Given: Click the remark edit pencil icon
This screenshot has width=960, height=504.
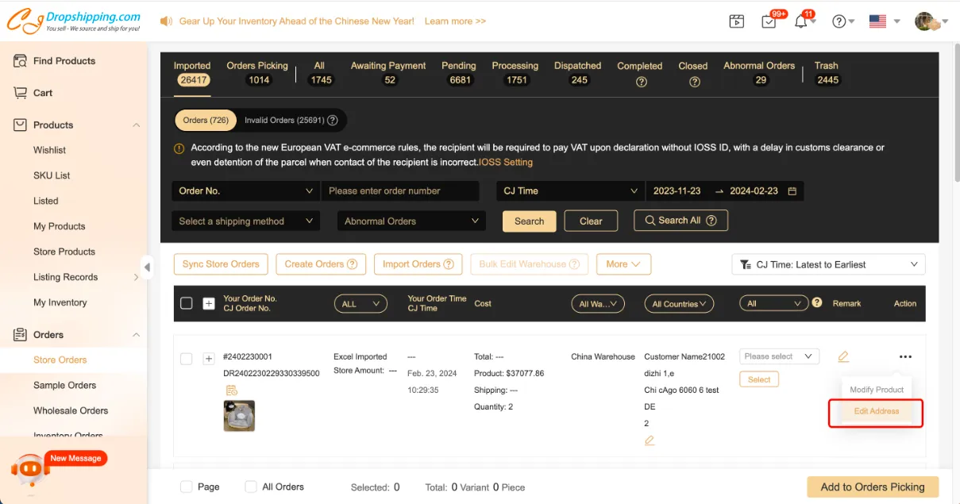Looking at the screenshot, I should coord(843,357).
